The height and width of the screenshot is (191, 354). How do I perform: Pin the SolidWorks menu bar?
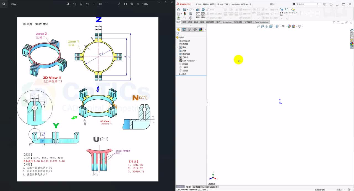[x=250, y=4]
